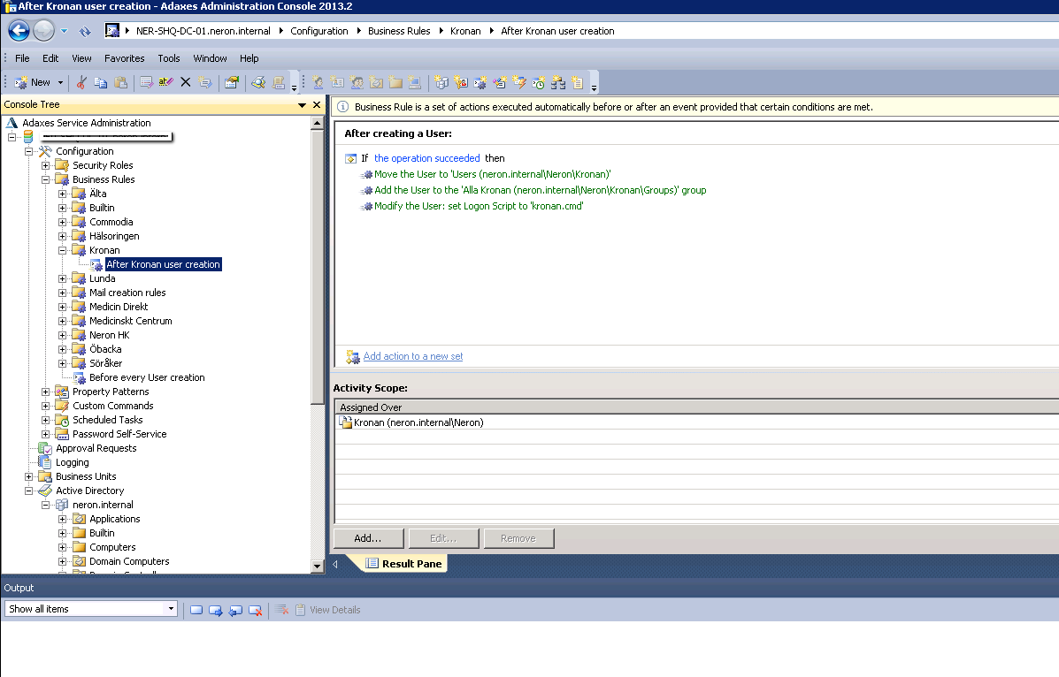Click the Back navigation arrow button
The height and width of the screenshot is (677, 1059).
[x=19, y=30]
